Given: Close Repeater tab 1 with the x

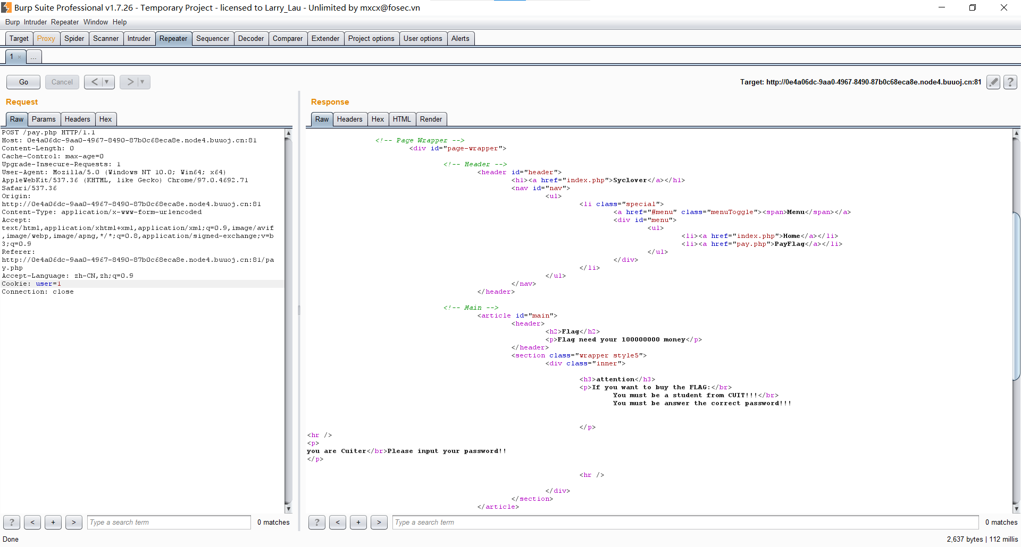Looking at the screenshot, I should coord(20,57).
